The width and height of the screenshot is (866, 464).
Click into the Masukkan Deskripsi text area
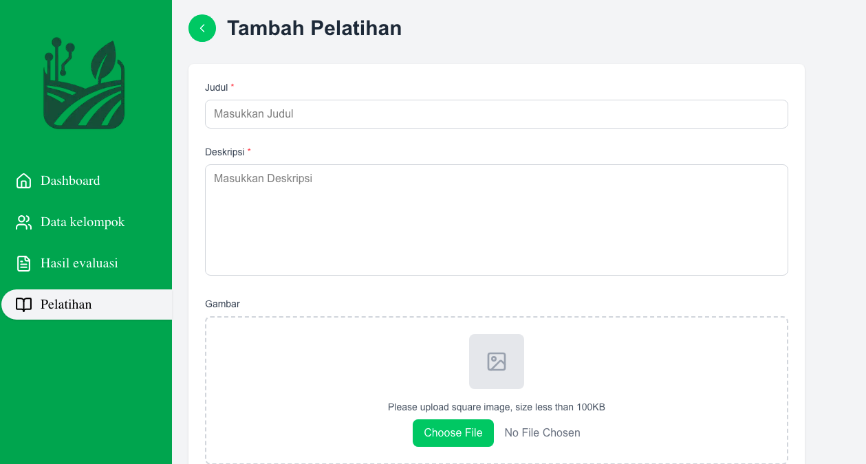[496, 220]
